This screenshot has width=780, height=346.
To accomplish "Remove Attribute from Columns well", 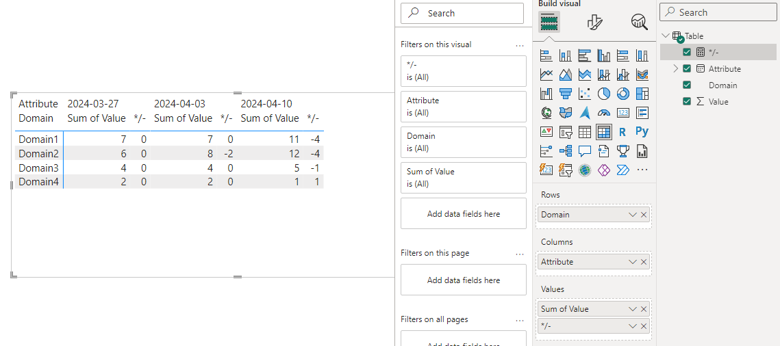I will (x=644, y=262).
